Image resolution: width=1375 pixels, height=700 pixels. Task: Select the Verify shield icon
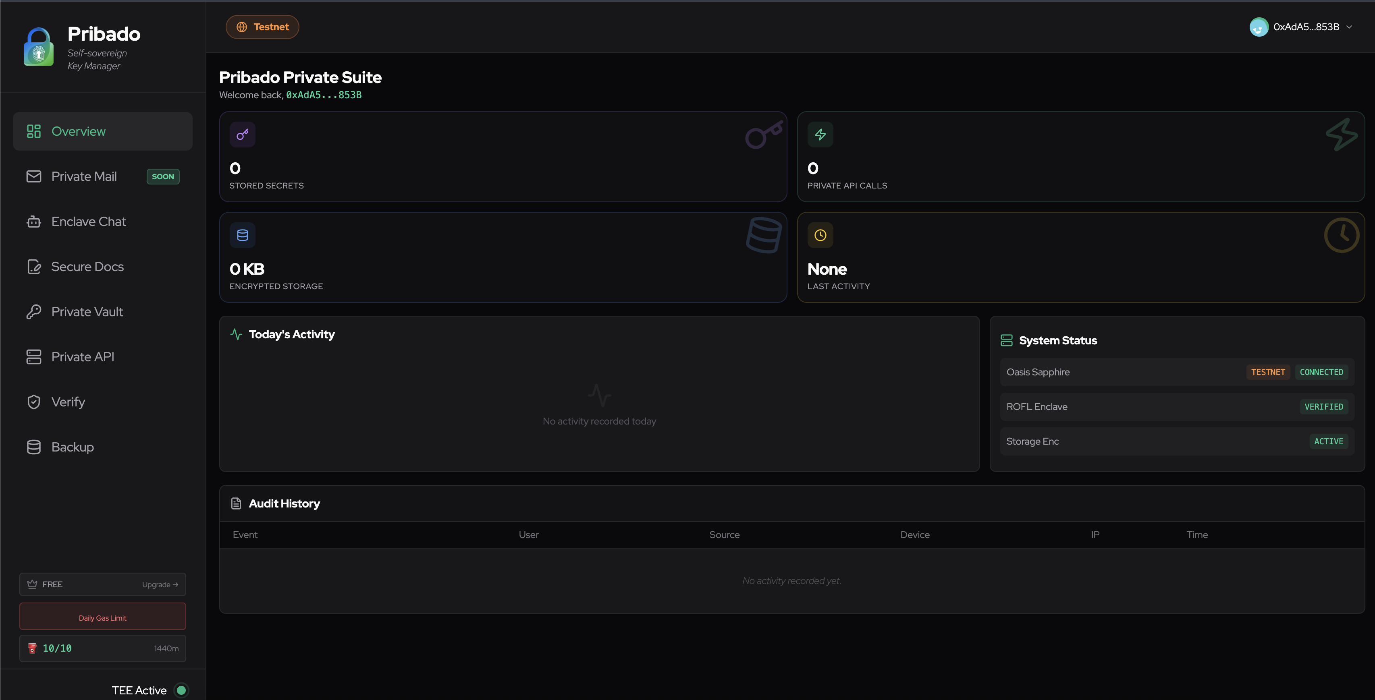[33, 401]
